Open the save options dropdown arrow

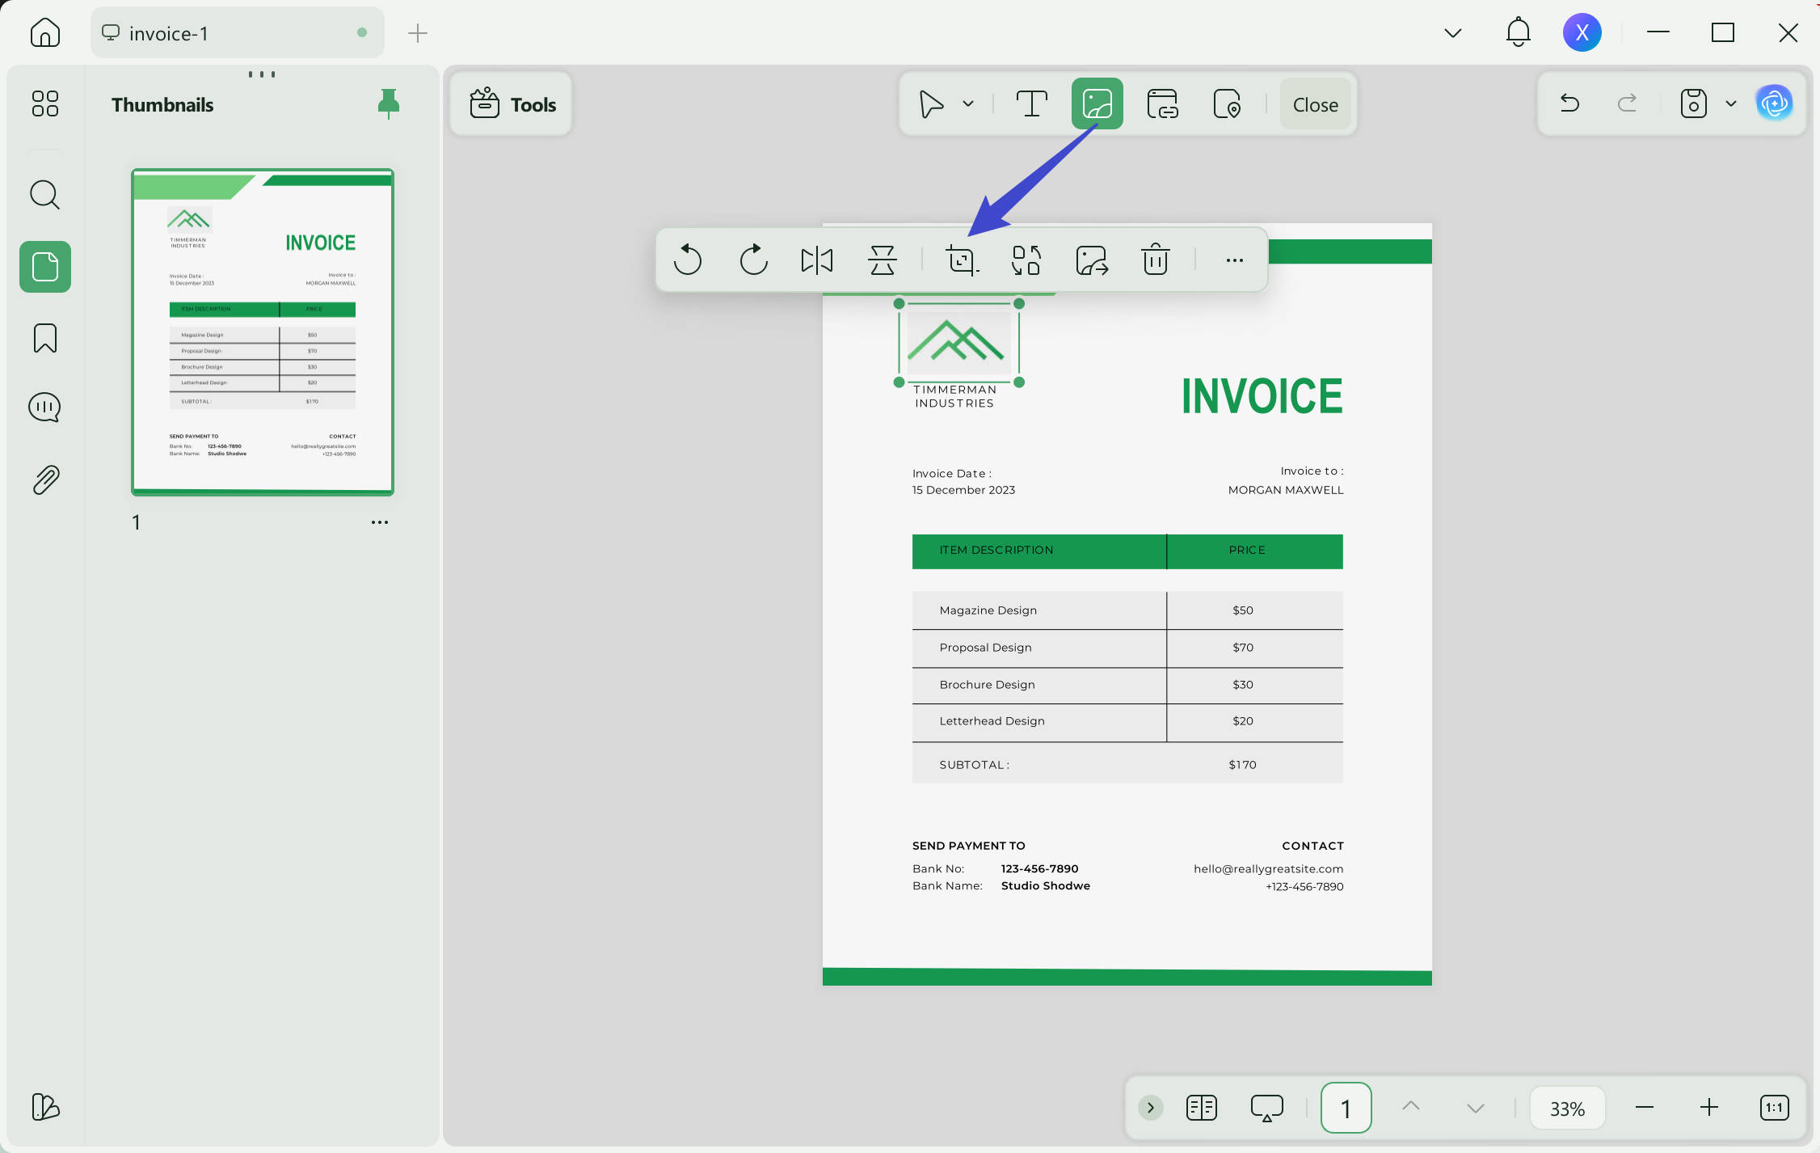tap(1731, 104)
